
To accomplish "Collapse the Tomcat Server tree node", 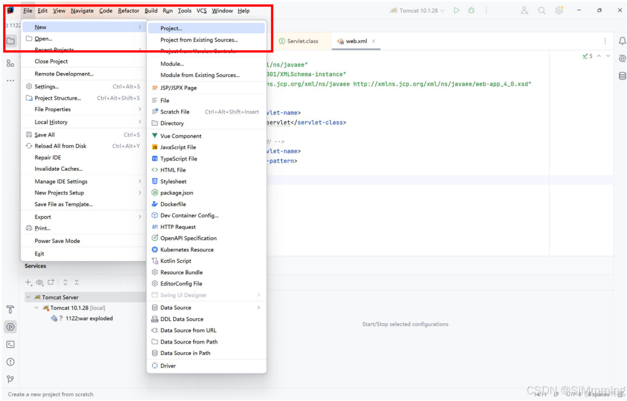I will tap(29, 297).
